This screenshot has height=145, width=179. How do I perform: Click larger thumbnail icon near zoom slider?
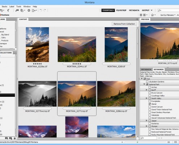(169, 142)
